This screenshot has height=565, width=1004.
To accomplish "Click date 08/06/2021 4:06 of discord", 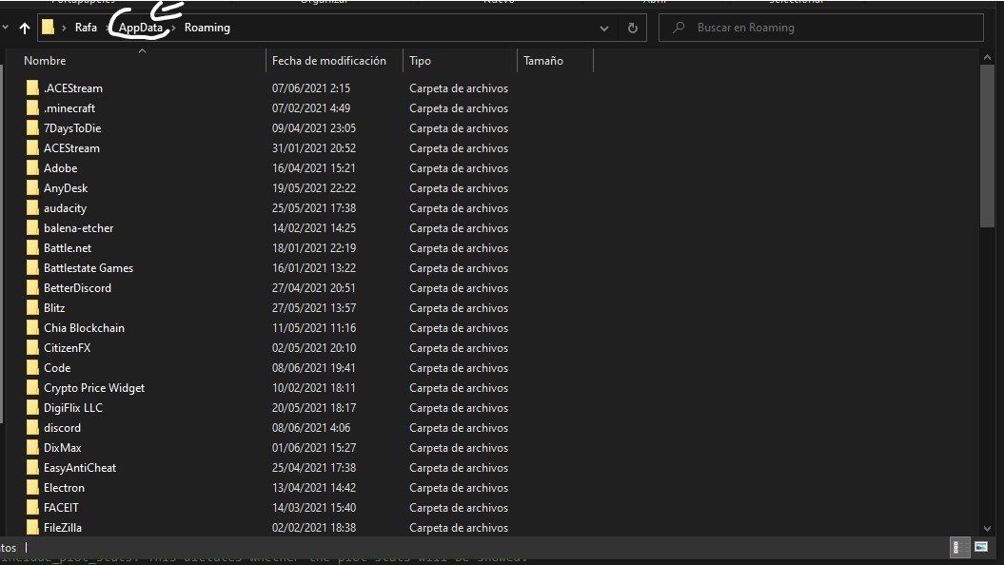I will pyautogui.click(x=311, y=427).
